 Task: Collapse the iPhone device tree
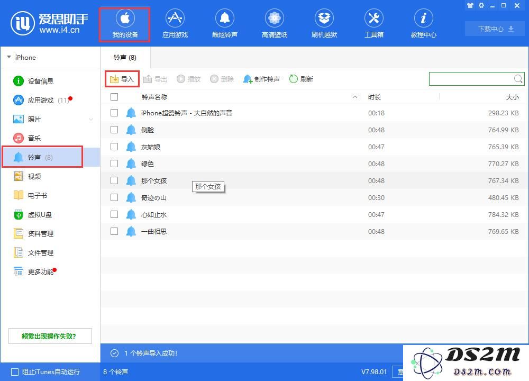[9, 57]
